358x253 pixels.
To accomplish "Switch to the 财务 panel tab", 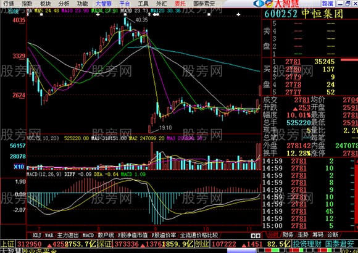I will (x=288, y=234).
